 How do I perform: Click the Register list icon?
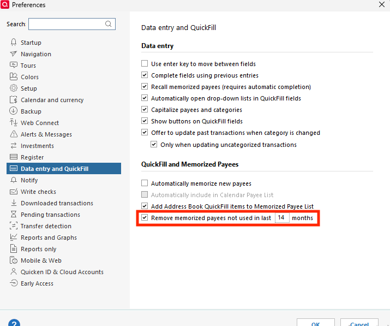pyautogui.click(x=14, y=157)
